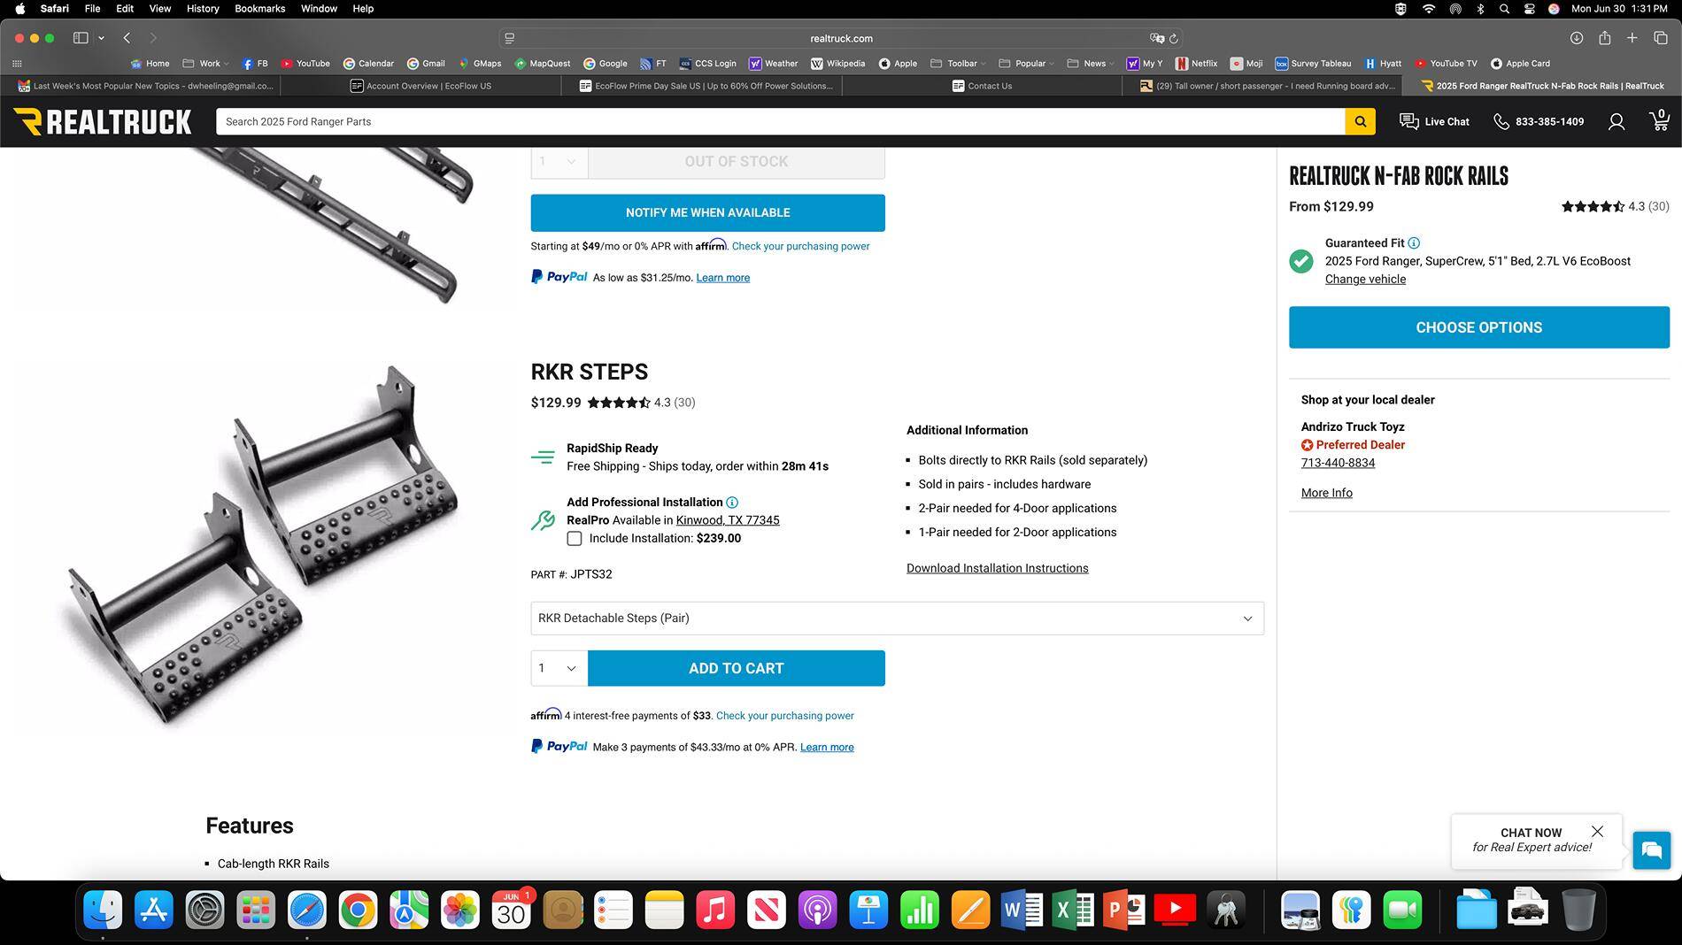
Task: Click PayPal Learn more under Add to Cart
Action: pyautogui.click(x=827, y=748)
